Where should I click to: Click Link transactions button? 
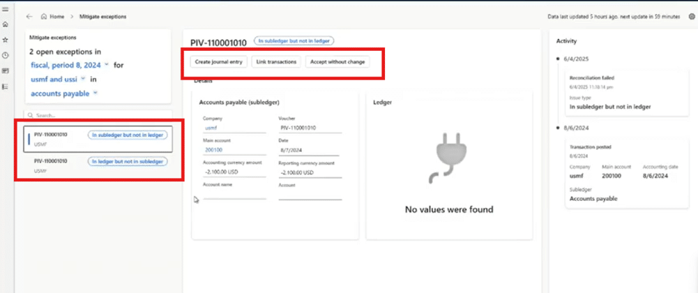[x=275, y=62]
